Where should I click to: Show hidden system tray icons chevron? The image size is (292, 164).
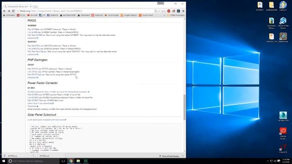click(x=268, y=161)
